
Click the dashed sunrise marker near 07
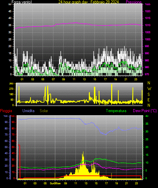point(55,175)
